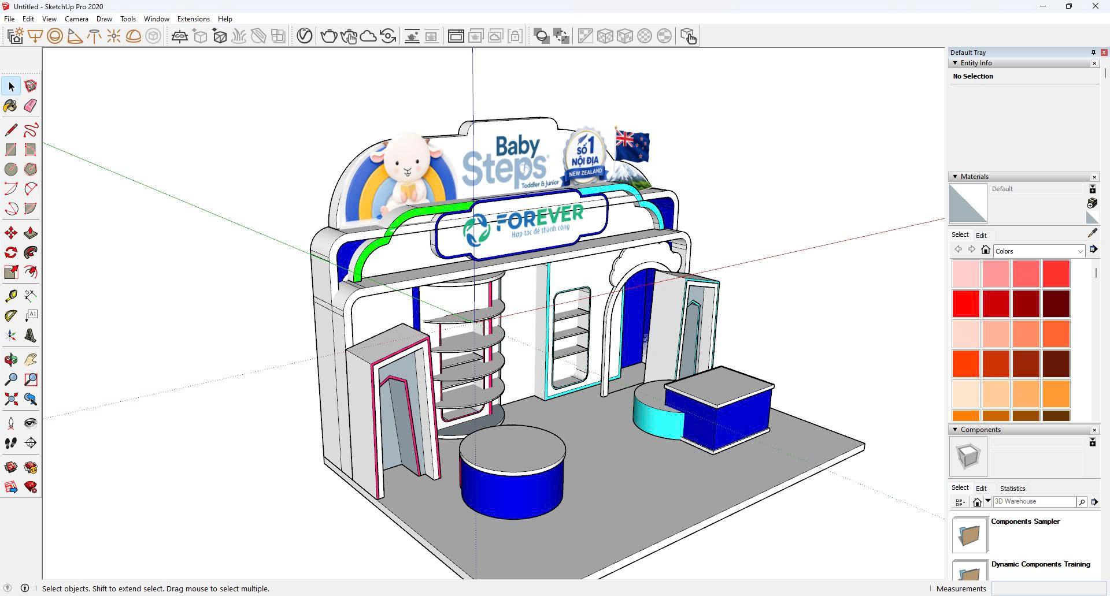The height and width of the screenshot is (596, 1110).
Task: Open Dynamic Components Training collection
Action: coord(970,569)
